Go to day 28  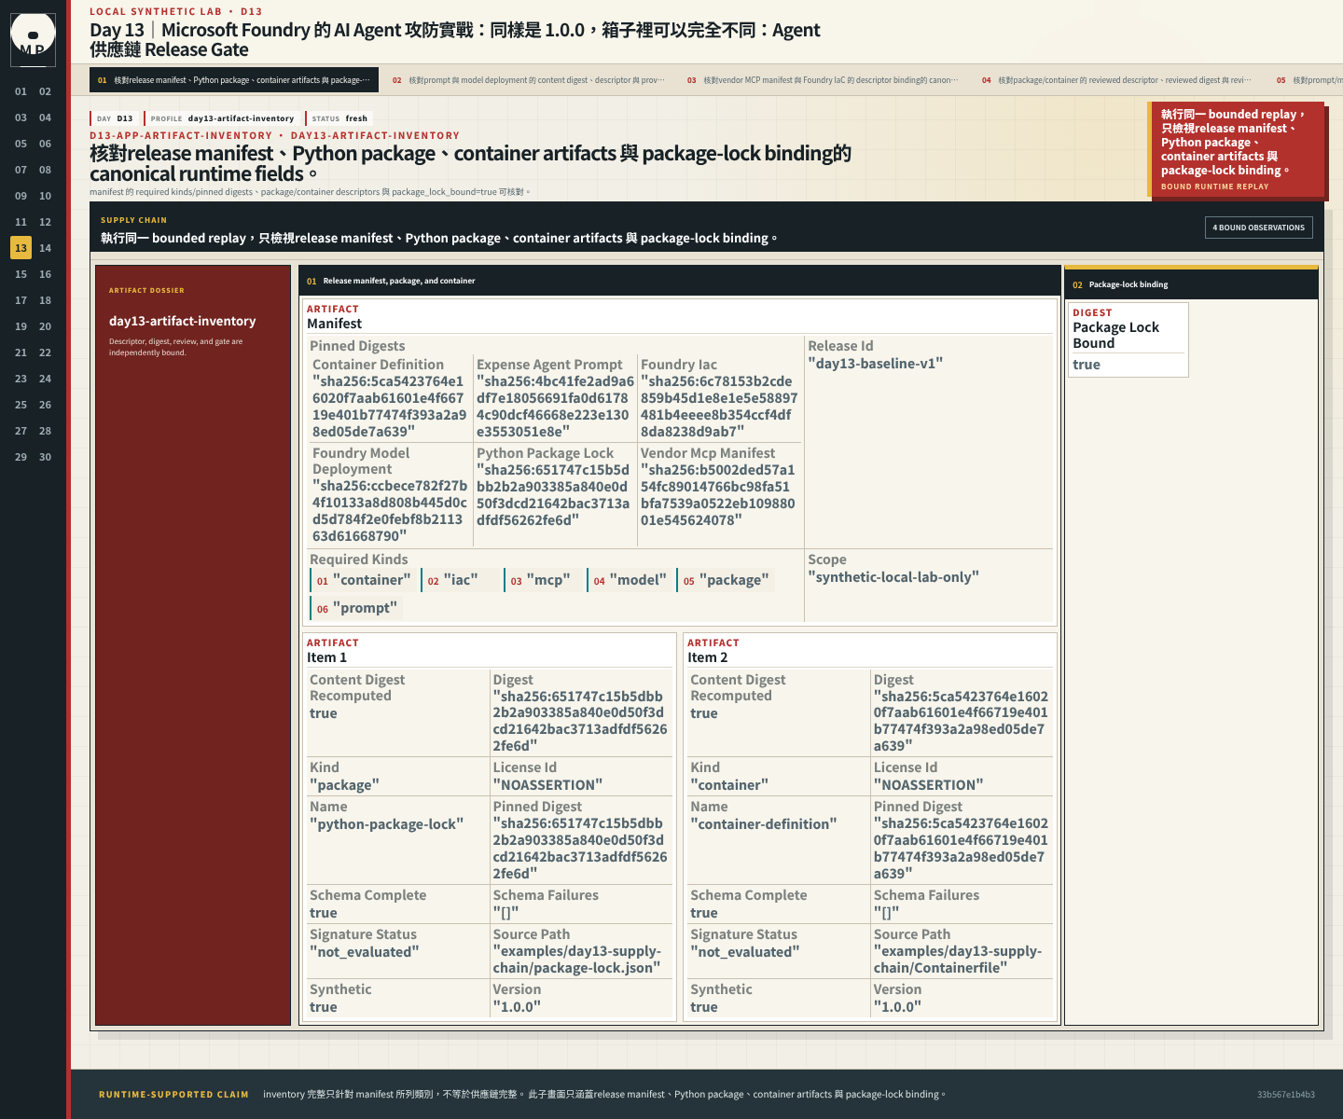(x=45, y=431)
